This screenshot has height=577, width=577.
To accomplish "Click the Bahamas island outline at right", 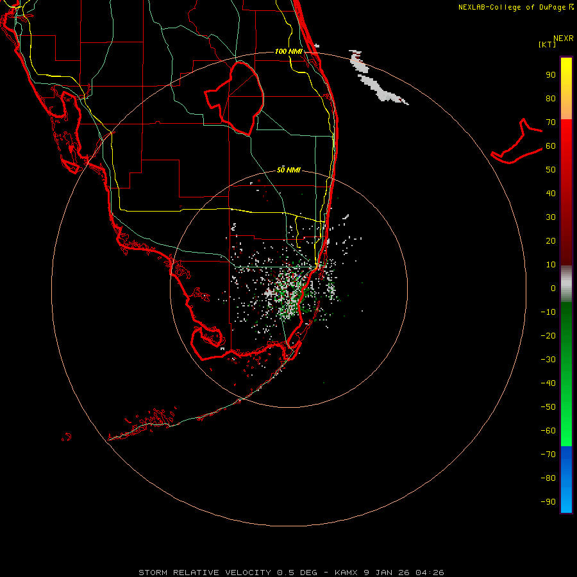I will click(517, 142).
